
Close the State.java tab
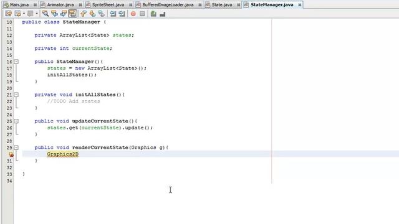(238, 5)
